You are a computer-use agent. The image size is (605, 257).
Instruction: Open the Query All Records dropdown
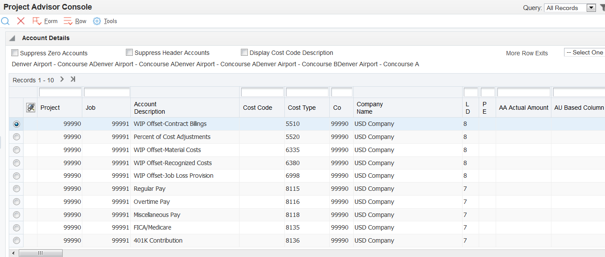point(570,8)
